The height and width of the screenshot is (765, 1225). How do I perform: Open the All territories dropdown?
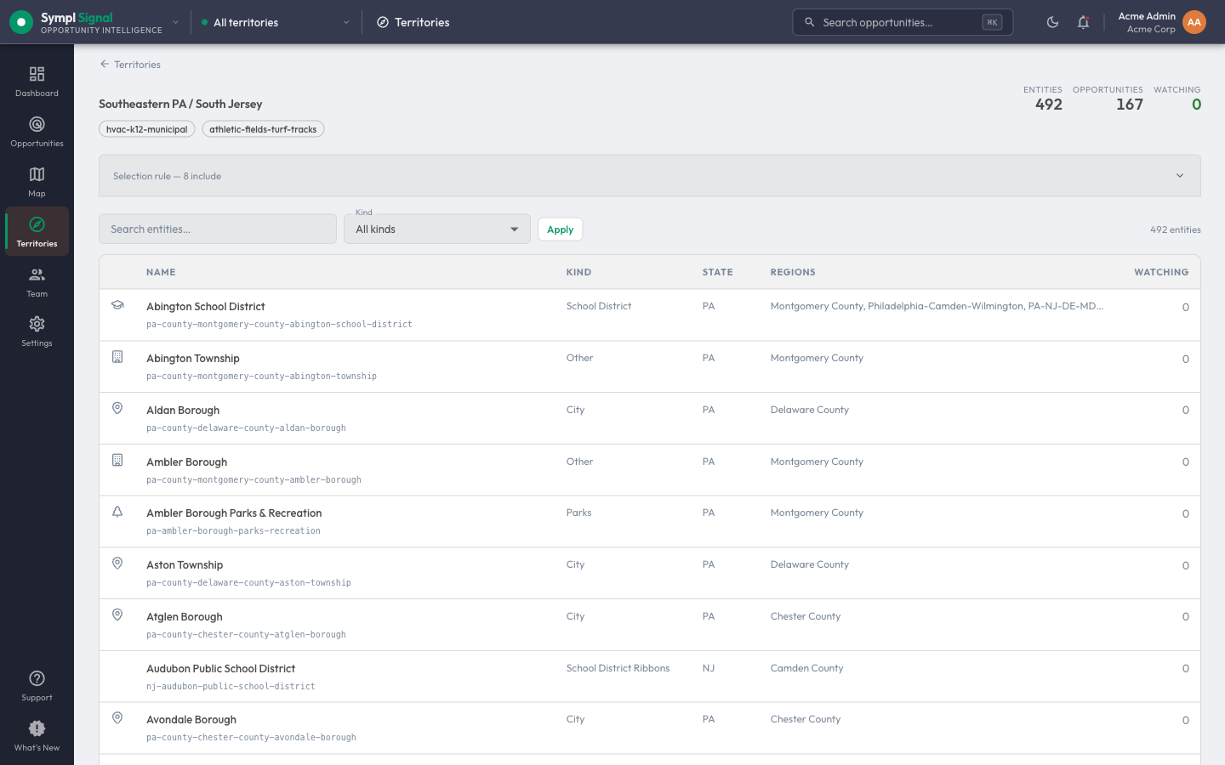(276, 22)
